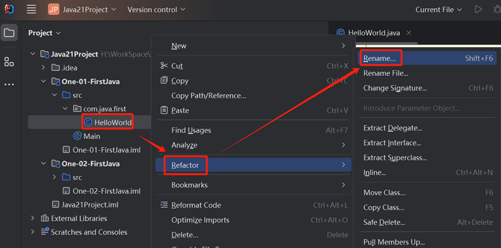Collapse the One-01-FirstJava module

(43, 82)
